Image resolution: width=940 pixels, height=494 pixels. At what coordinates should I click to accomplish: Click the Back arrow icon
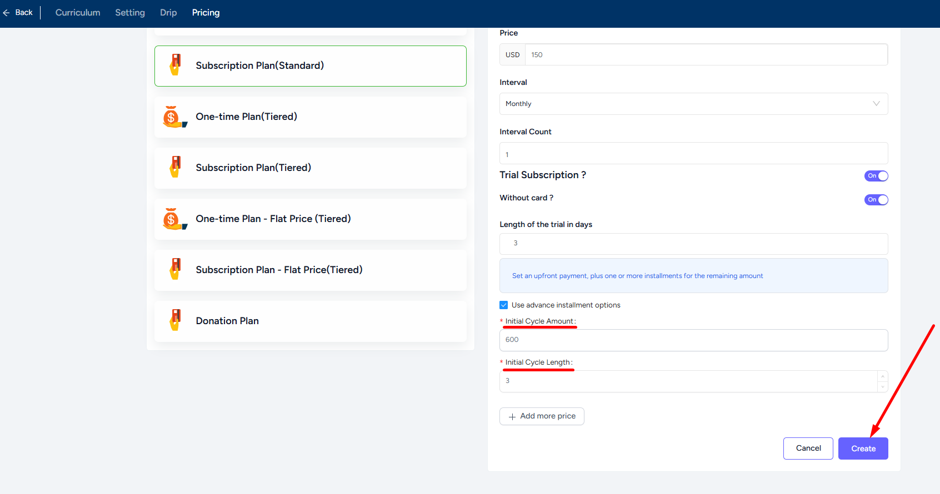[6, 13]
